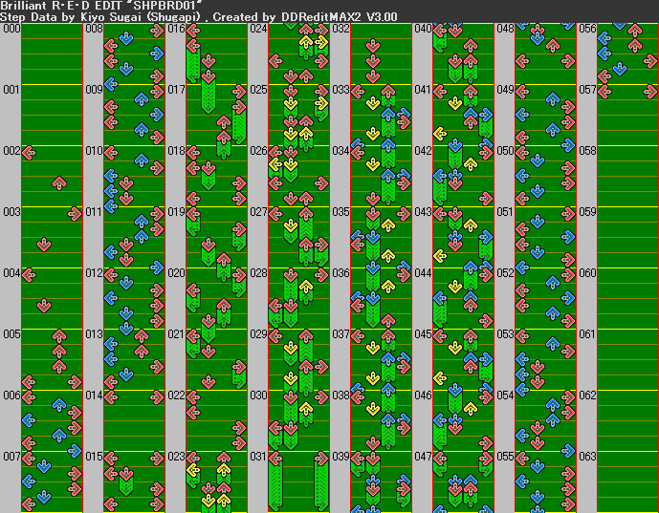Click the yellow up arrow in measure 042
The height and width of the screenshot is (513, 659).
(x=471, y=164)
